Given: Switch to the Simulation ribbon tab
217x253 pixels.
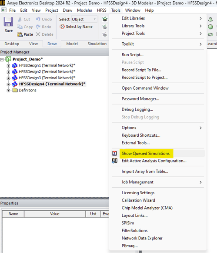Looking at the screenshot, I should click(97, 44).
